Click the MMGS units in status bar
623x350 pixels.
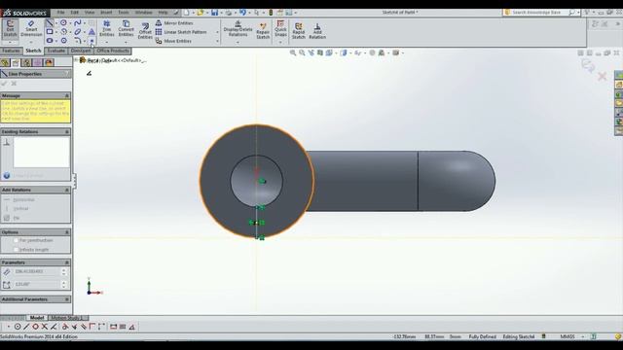pos(568,336)
